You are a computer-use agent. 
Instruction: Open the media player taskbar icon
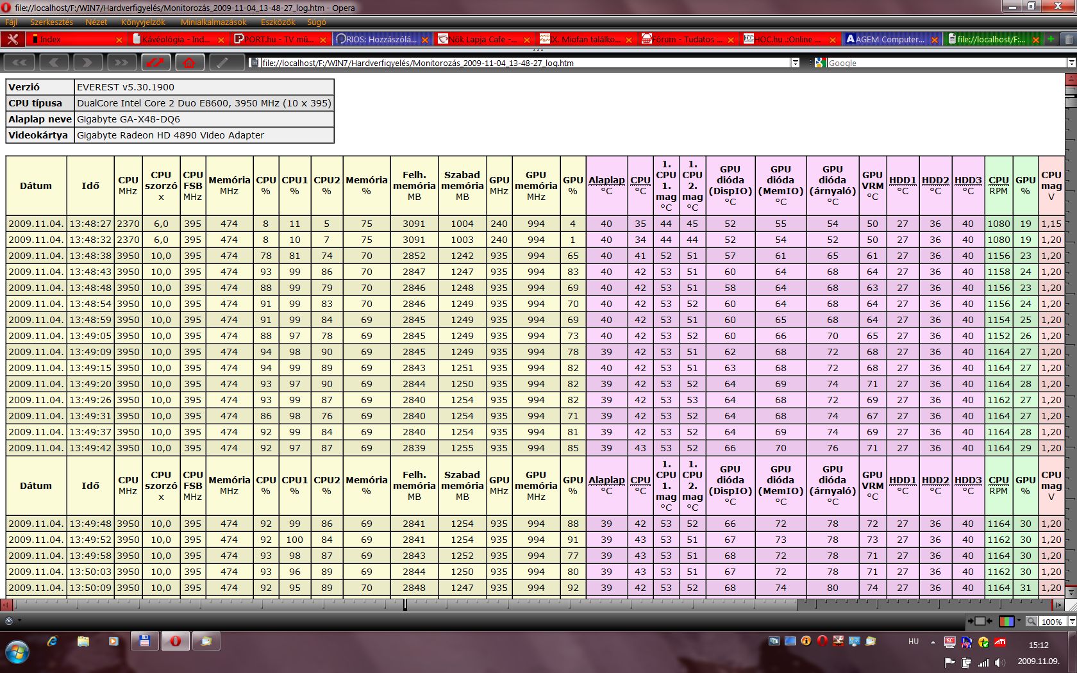[x=114, y=641]
